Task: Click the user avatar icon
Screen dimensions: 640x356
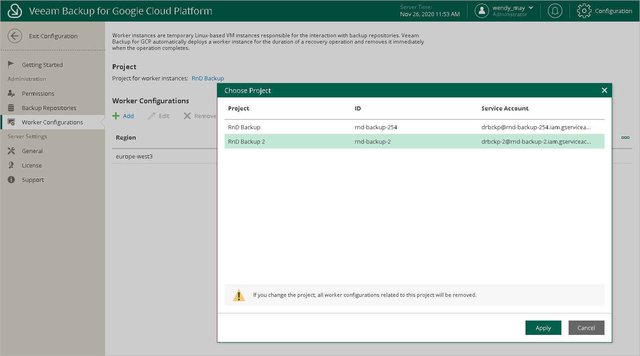Action: [482, 11]
